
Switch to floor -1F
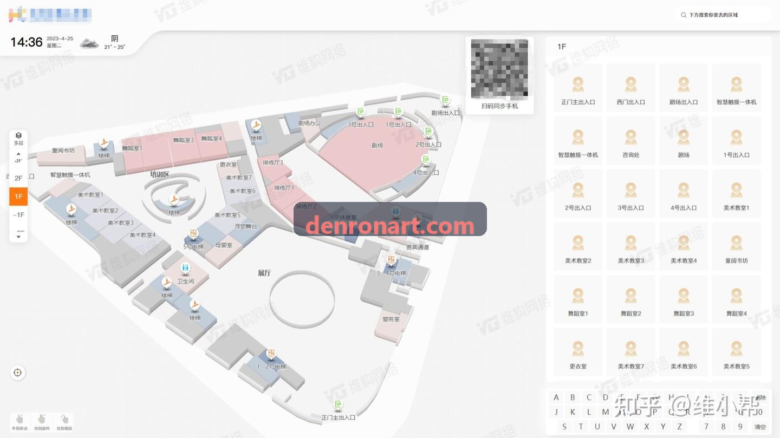(18, 215)
